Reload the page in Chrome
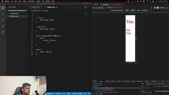This screenshot has height=95, width=169. point(99,8)
